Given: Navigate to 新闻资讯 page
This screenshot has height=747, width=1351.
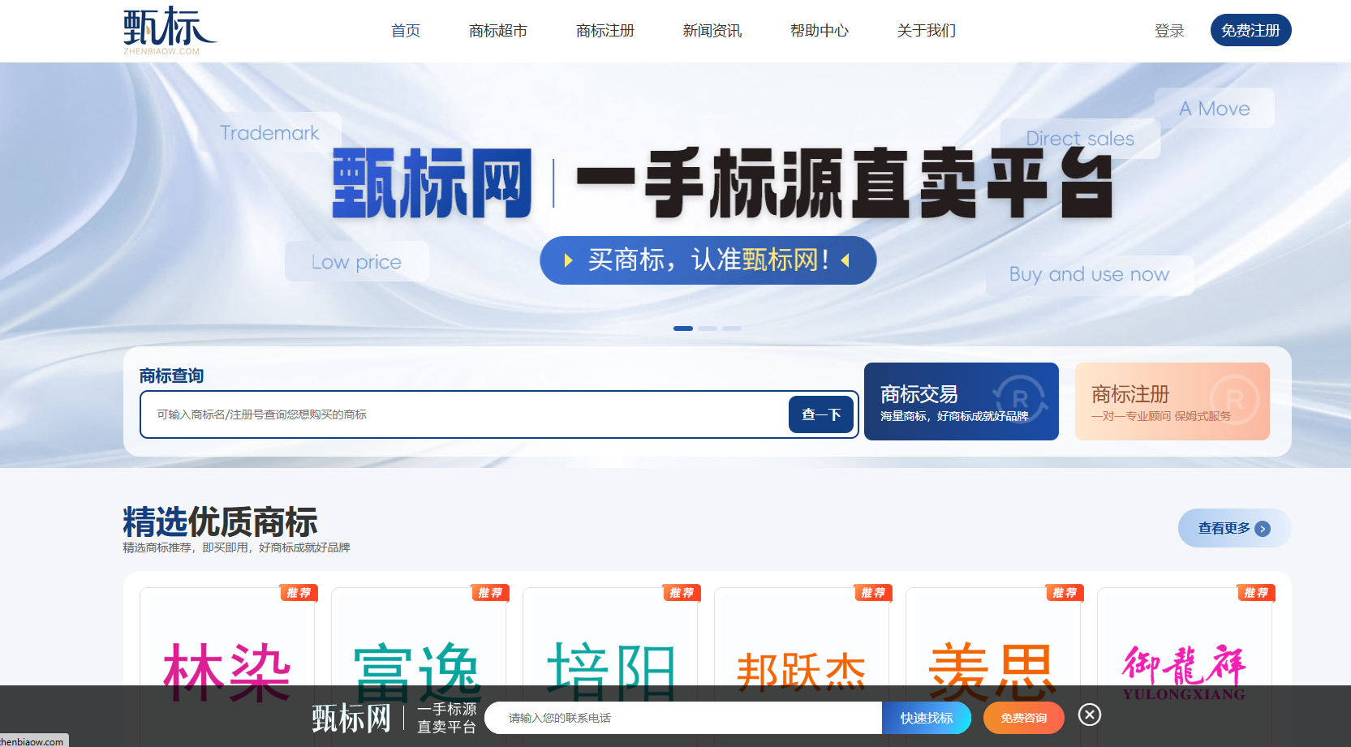Looking at the screenshot, I should tap(712, 31).
